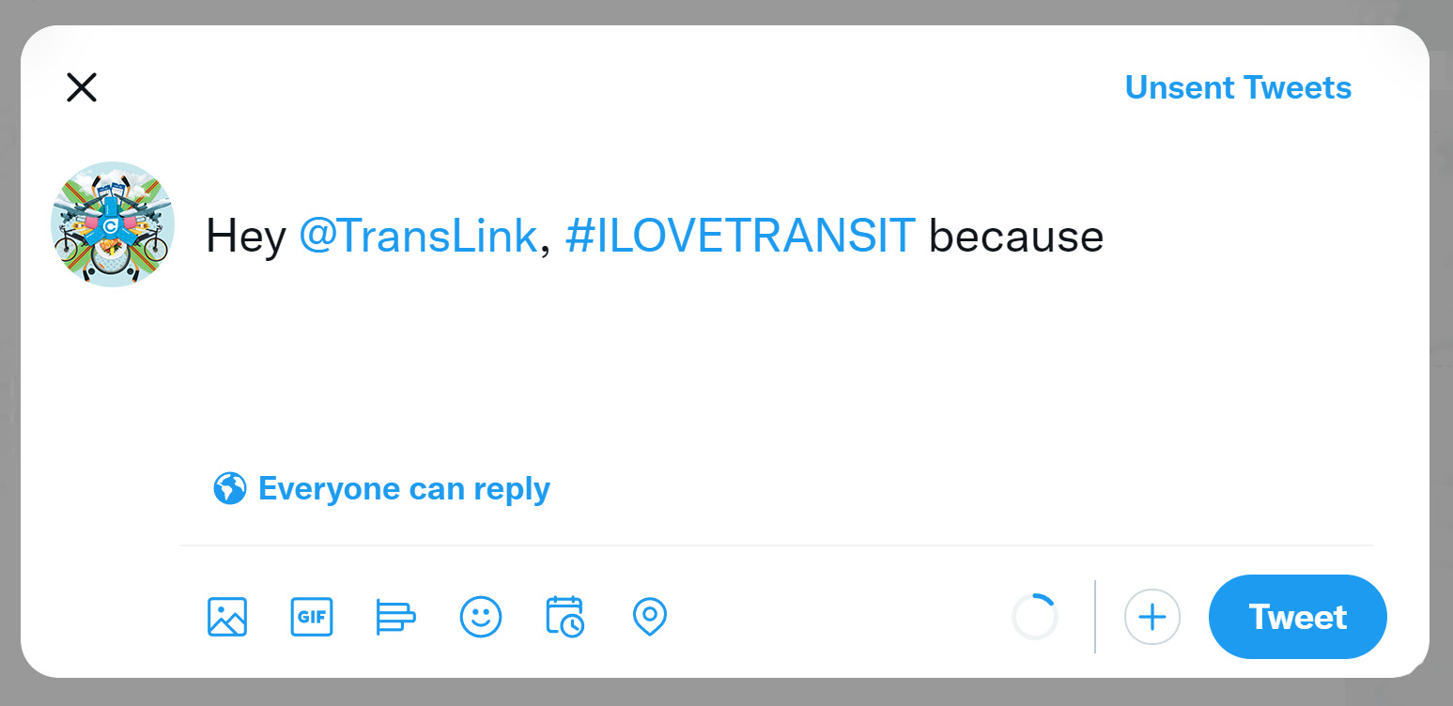This screenshot has width=1453, height=706.
Task: Change who can reply via Everyone can reply
Action: tap(404, 488)
